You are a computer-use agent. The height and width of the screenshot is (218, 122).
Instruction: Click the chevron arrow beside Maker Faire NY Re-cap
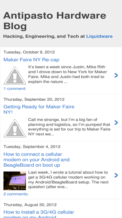click(116, 75)
